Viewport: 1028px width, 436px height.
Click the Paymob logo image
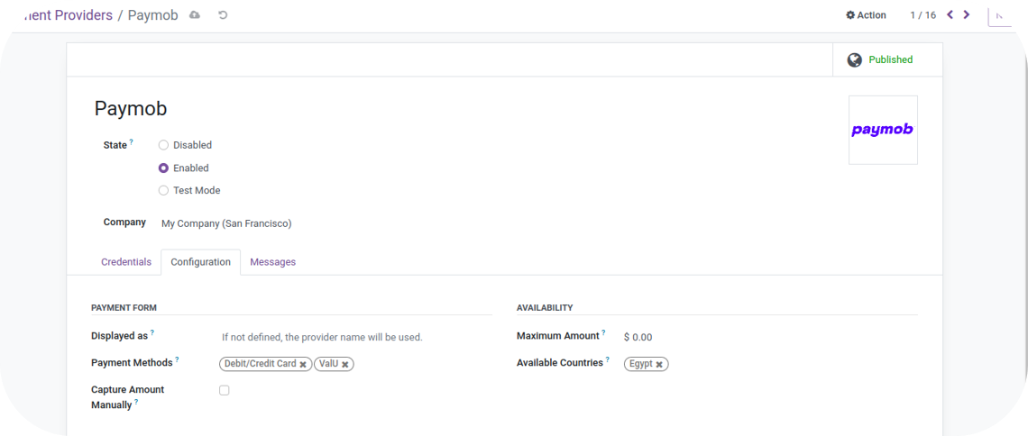click(x=882, y=131)
